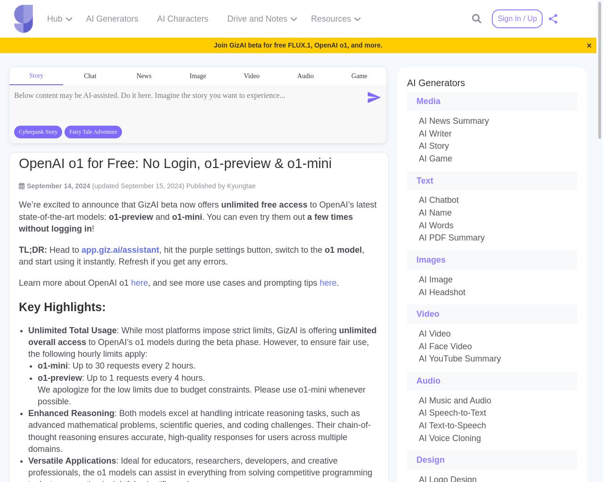Switch to the News tab
This screenshot has width=603, height=482.
tap(144, 76)
